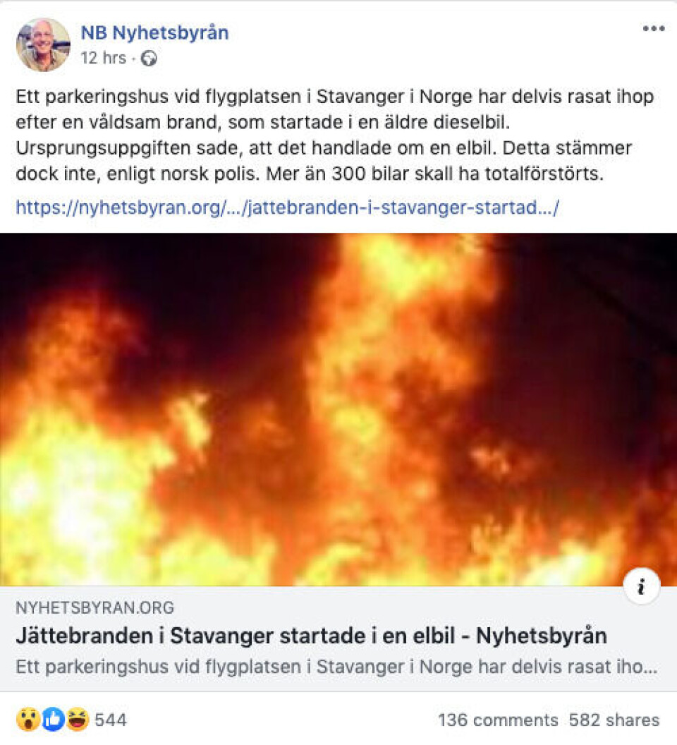Screen dimensions: 677x745
Task: Open the fire photo preview image
Action: [338, 409]
